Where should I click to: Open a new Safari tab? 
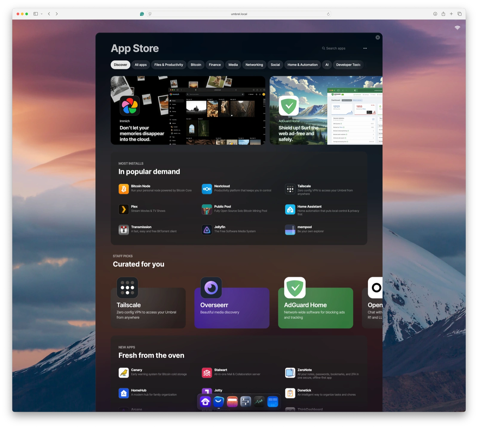pos(451,14)
